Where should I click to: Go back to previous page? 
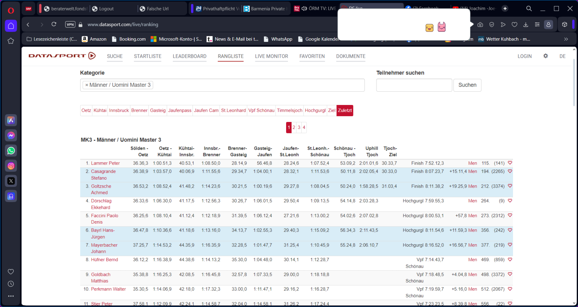pos(28,24)
